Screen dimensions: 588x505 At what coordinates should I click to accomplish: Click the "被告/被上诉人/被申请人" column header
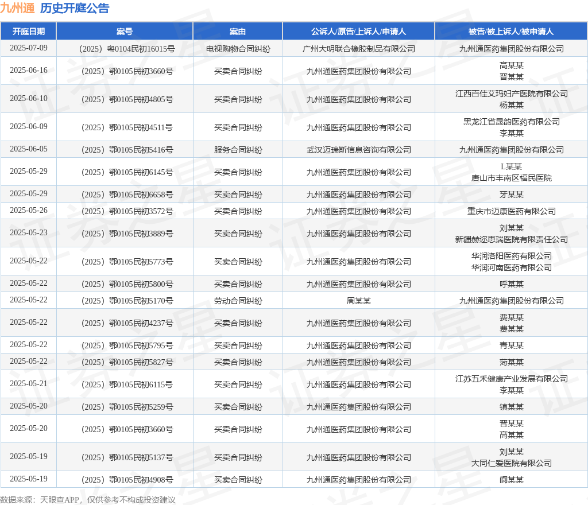pyautogui.click(x=511, y=32)
